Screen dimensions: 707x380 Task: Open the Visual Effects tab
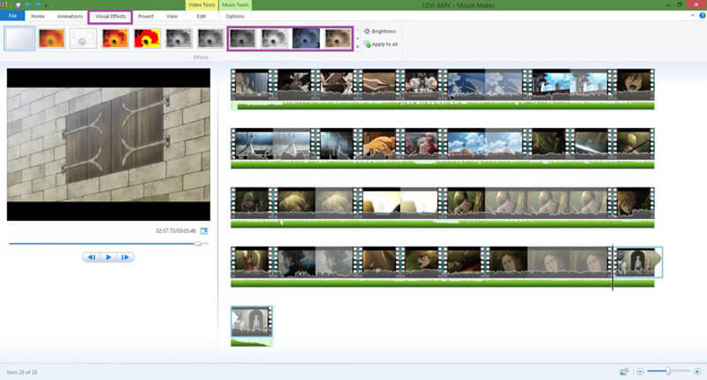point(110,16)
